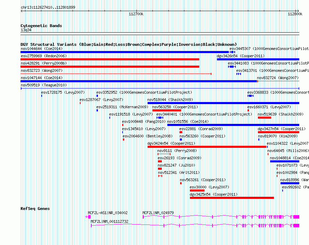Select the red loss bar of nsv519639
This screenshot has height=245, width=309.
pos(265,118)
